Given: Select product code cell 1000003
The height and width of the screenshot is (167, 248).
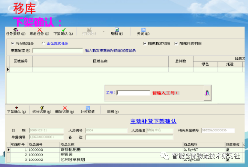Looking at the screenshot, I should 44,150.
